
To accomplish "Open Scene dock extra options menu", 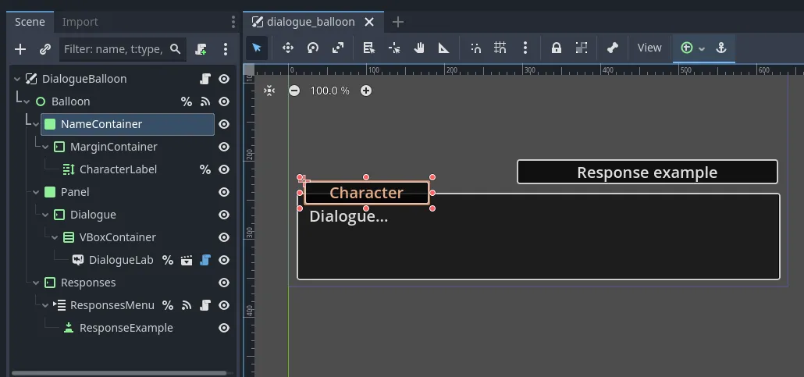I will pyautogui.click(x=226, y=49).
